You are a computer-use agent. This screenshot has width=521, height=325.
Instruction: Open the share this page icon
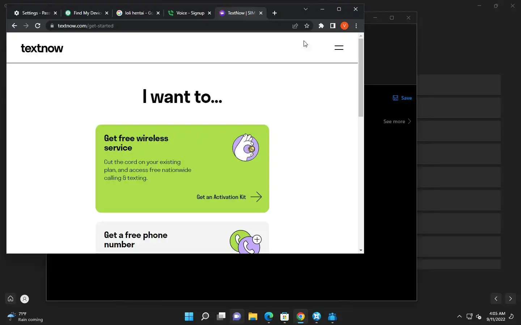tap(295, 26)
